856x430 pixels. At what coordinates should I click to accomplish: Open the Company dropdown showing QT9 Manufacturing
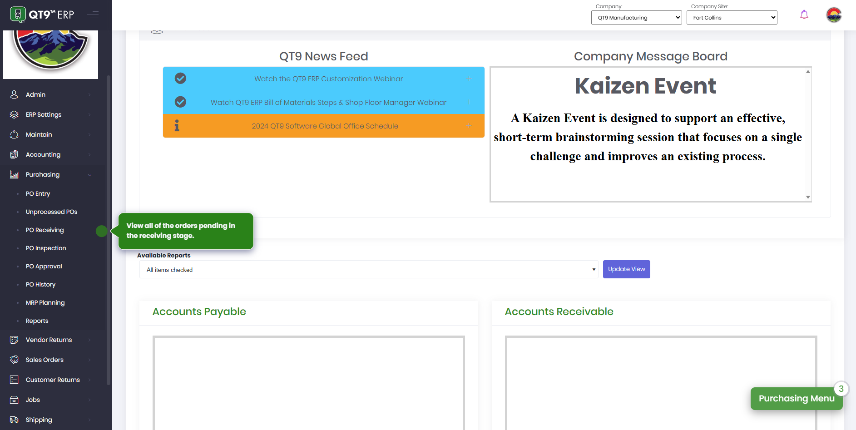636,18
